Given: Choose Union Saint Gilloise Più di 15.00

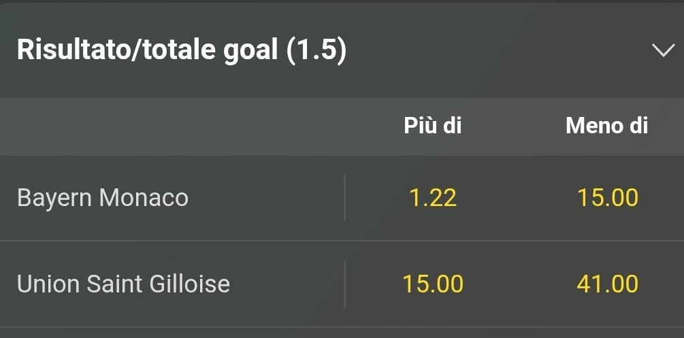Looking at the screenshot, I should coord(433,284).
